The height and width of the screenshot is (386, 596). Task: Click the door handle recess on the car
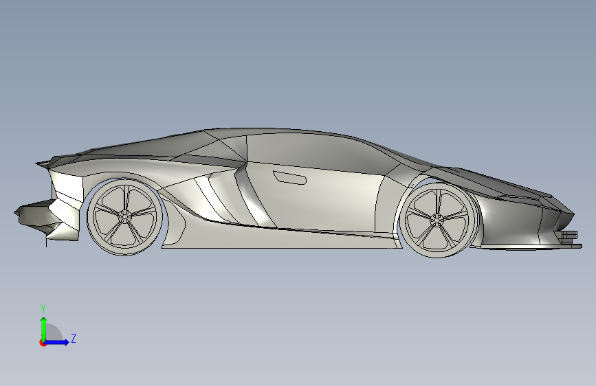coord(289,177)
